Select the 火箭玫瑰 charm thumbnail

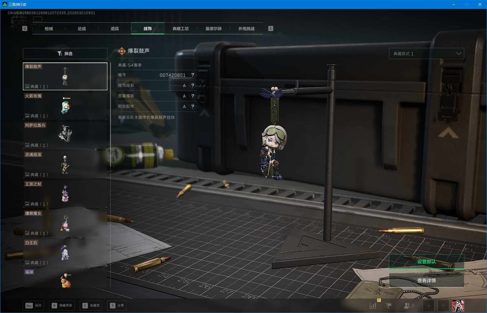(x=65, y=106)
